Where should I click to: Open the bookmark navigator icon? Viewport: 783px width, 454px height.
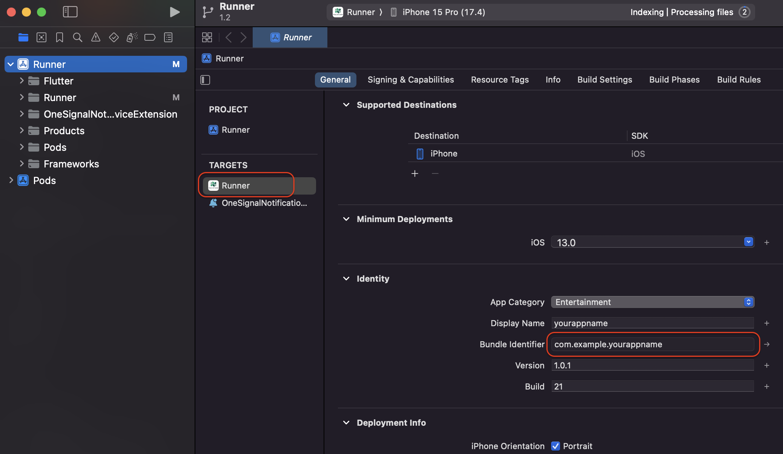[59, 37]
